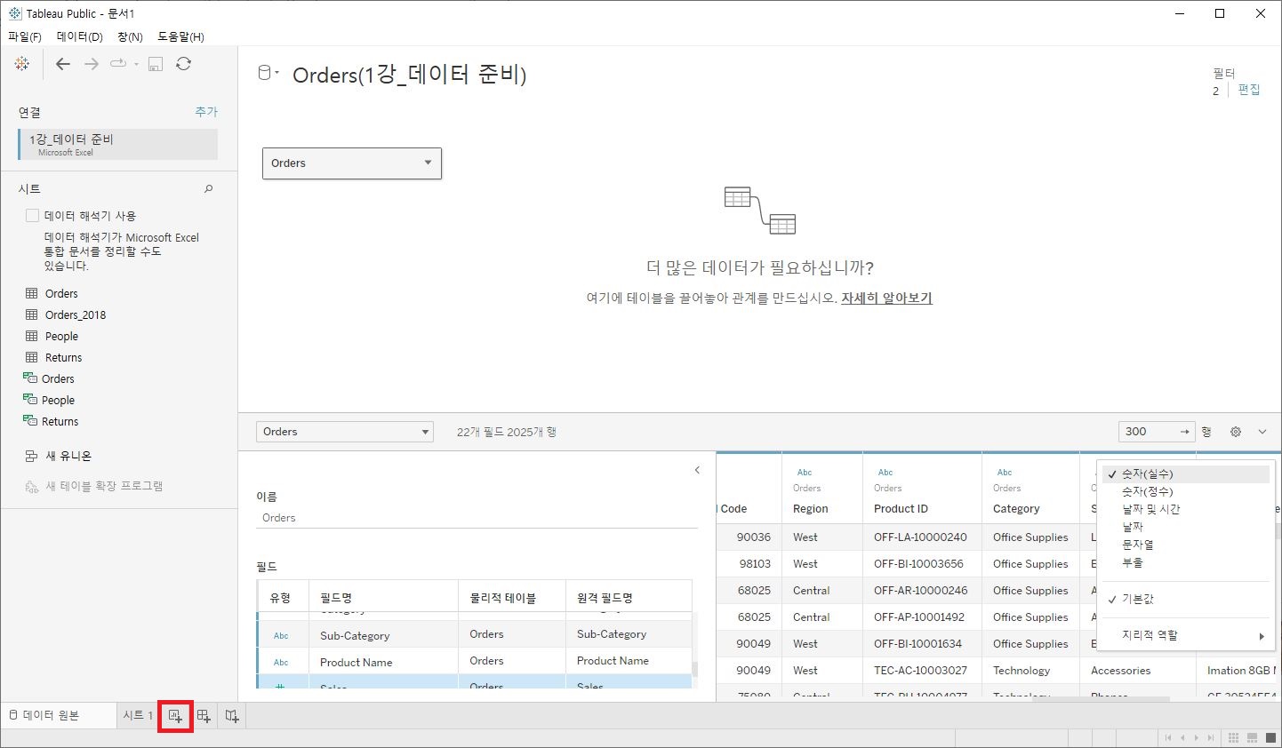Click the row count input showing 300

[x=1147, y=432]
